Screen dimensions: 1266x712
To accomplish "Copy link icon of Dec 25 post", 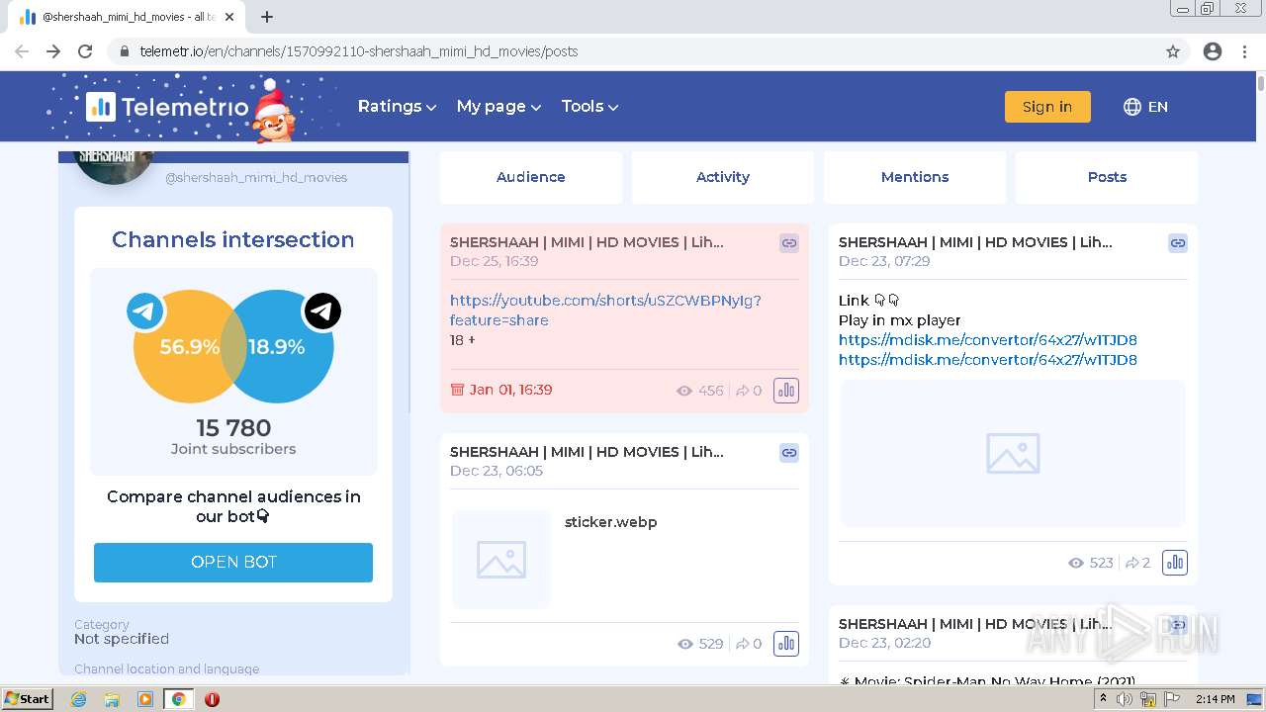I will (x=788, y=243).
